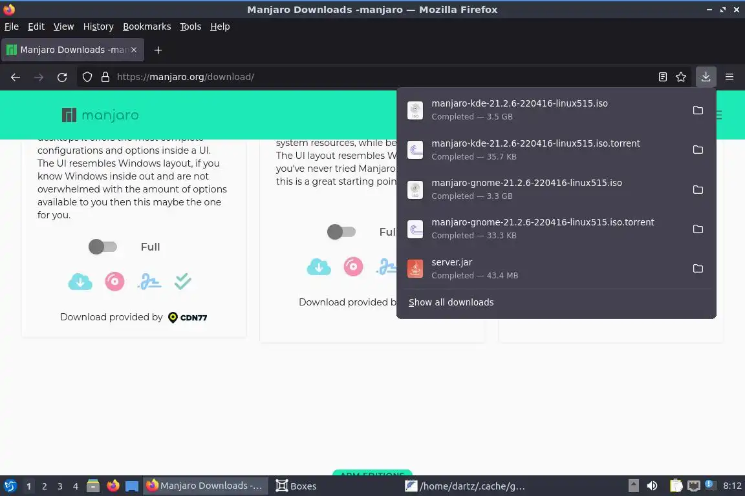Close the Manjaro Downloads tab

pos(134,50)
